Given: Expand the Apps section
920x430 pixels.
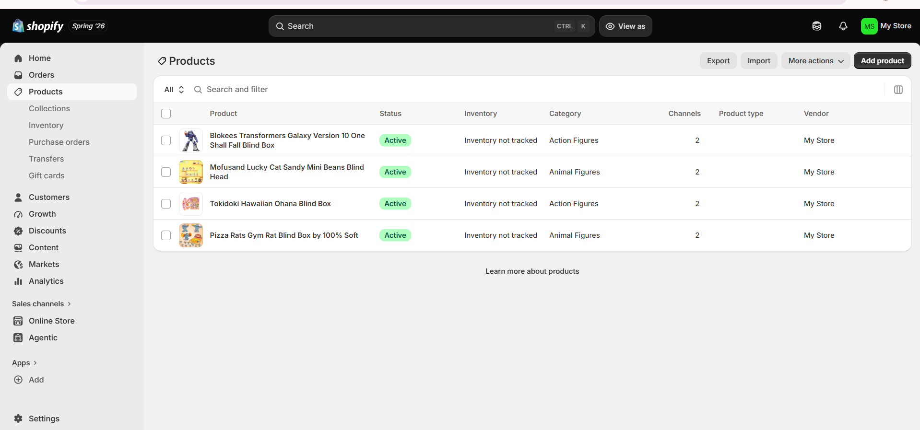Looking at the screenshot, I should (24, 363).
